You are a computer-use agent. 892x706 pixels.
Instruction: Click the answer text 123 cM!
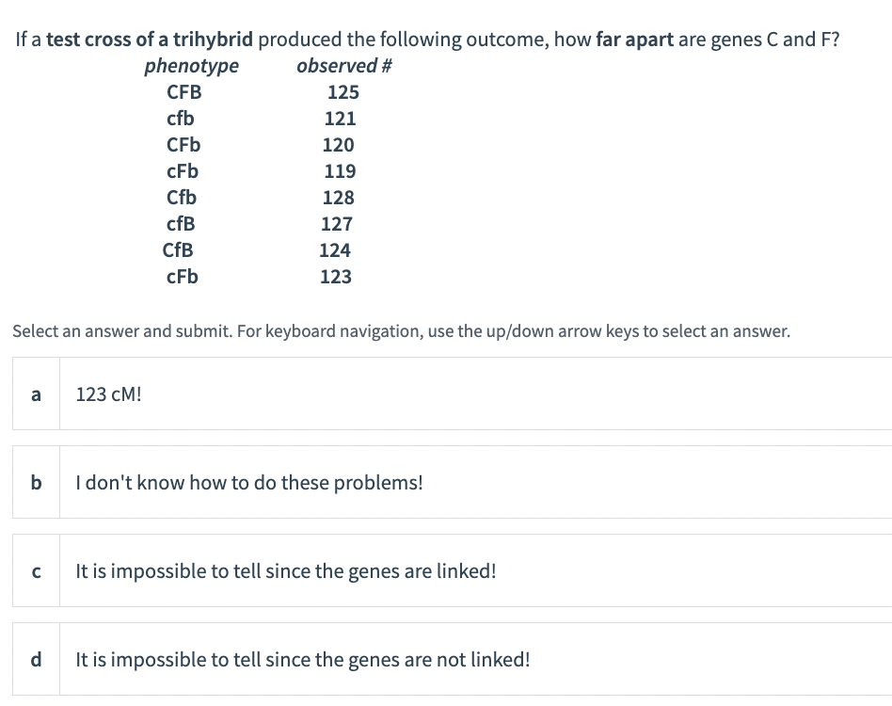coord(108,393)
